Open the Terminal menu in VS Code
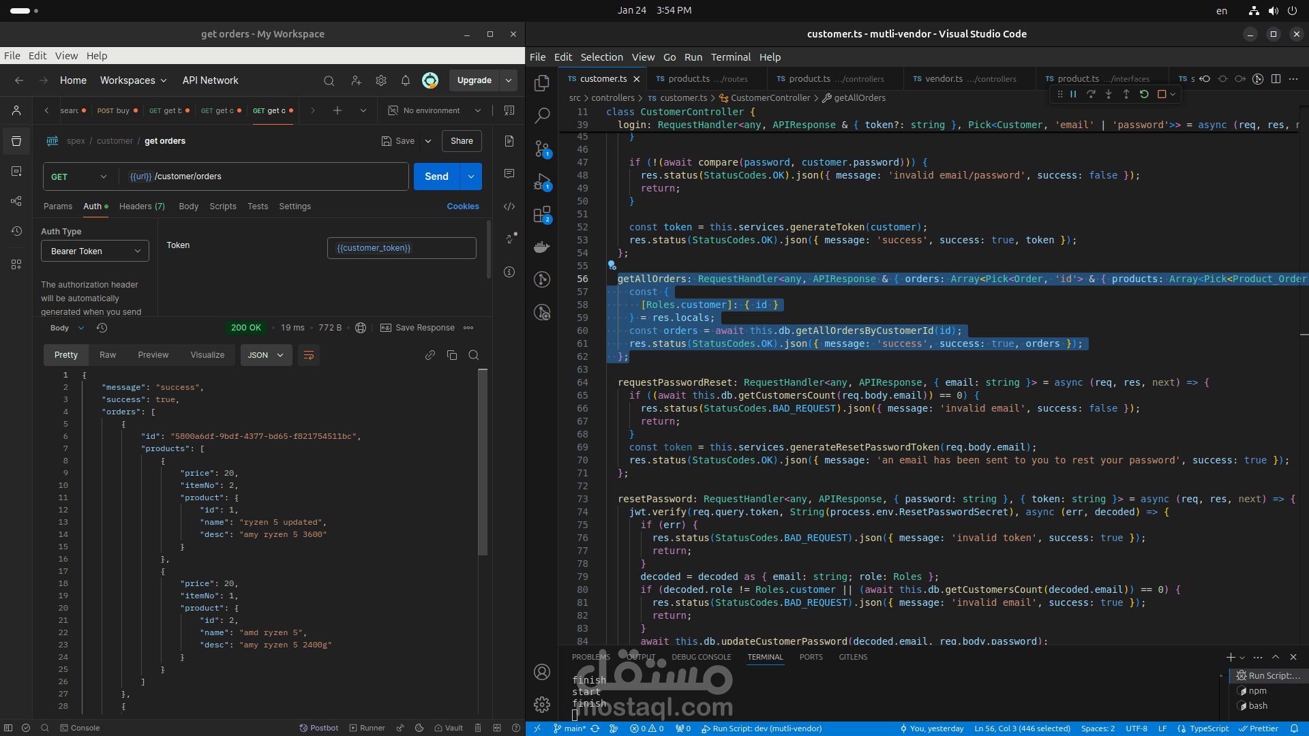 click(730, 57)
